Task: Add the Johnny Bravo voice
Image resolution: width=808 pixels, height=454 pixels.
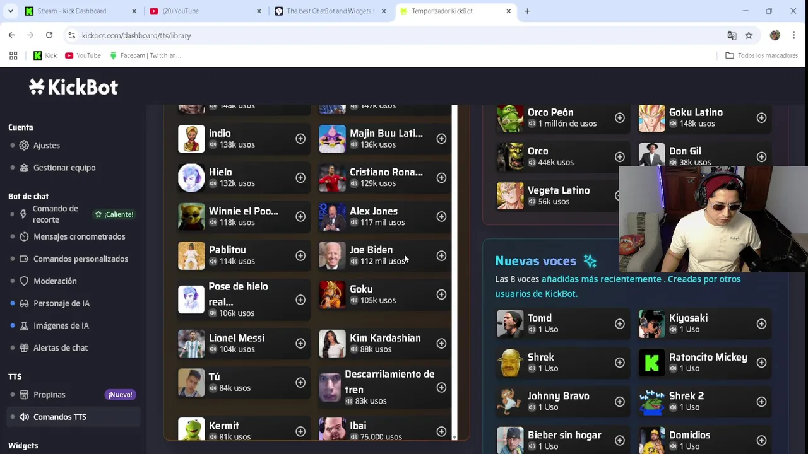Action: pyautogui.click(x=620, y=402)
